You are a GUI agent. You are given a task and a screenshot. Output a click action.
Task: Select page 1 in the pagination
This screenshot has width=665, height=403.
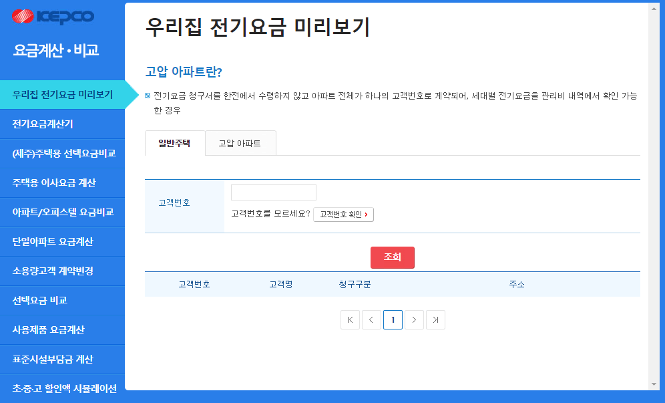(393, 319)
